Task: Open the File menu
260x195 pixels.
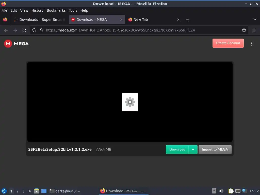Action: (4, 10)
